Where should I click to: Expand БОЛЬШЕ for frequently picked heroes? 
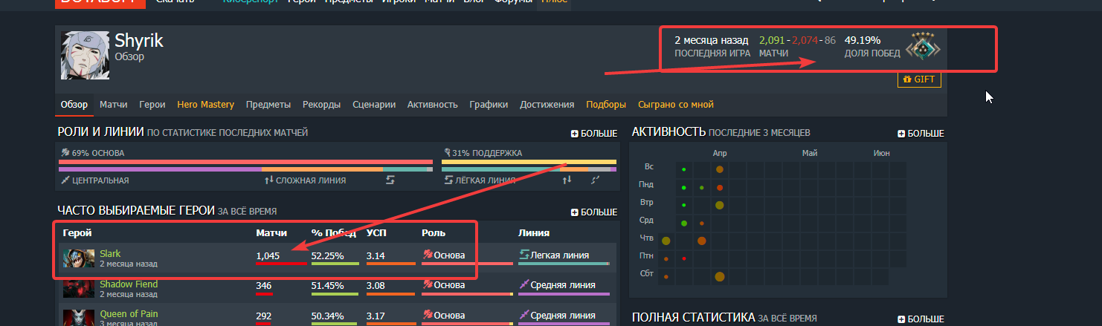[x=593, y=212]
